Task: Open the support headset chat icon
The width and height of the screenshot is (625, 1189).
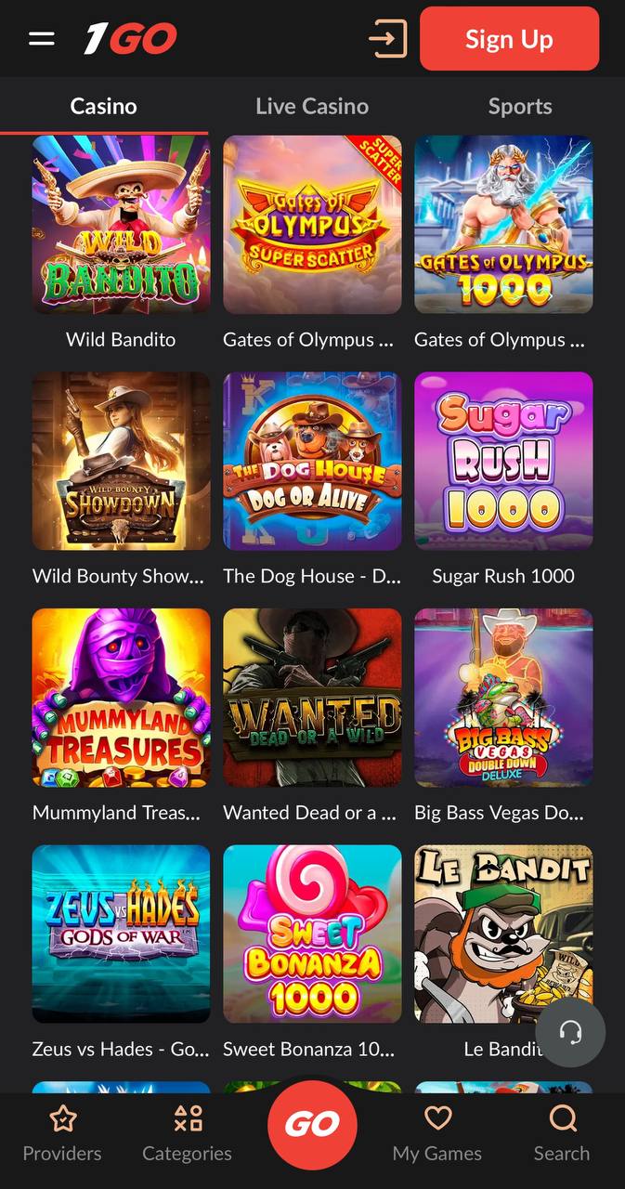Action: tap(571, 1032)
